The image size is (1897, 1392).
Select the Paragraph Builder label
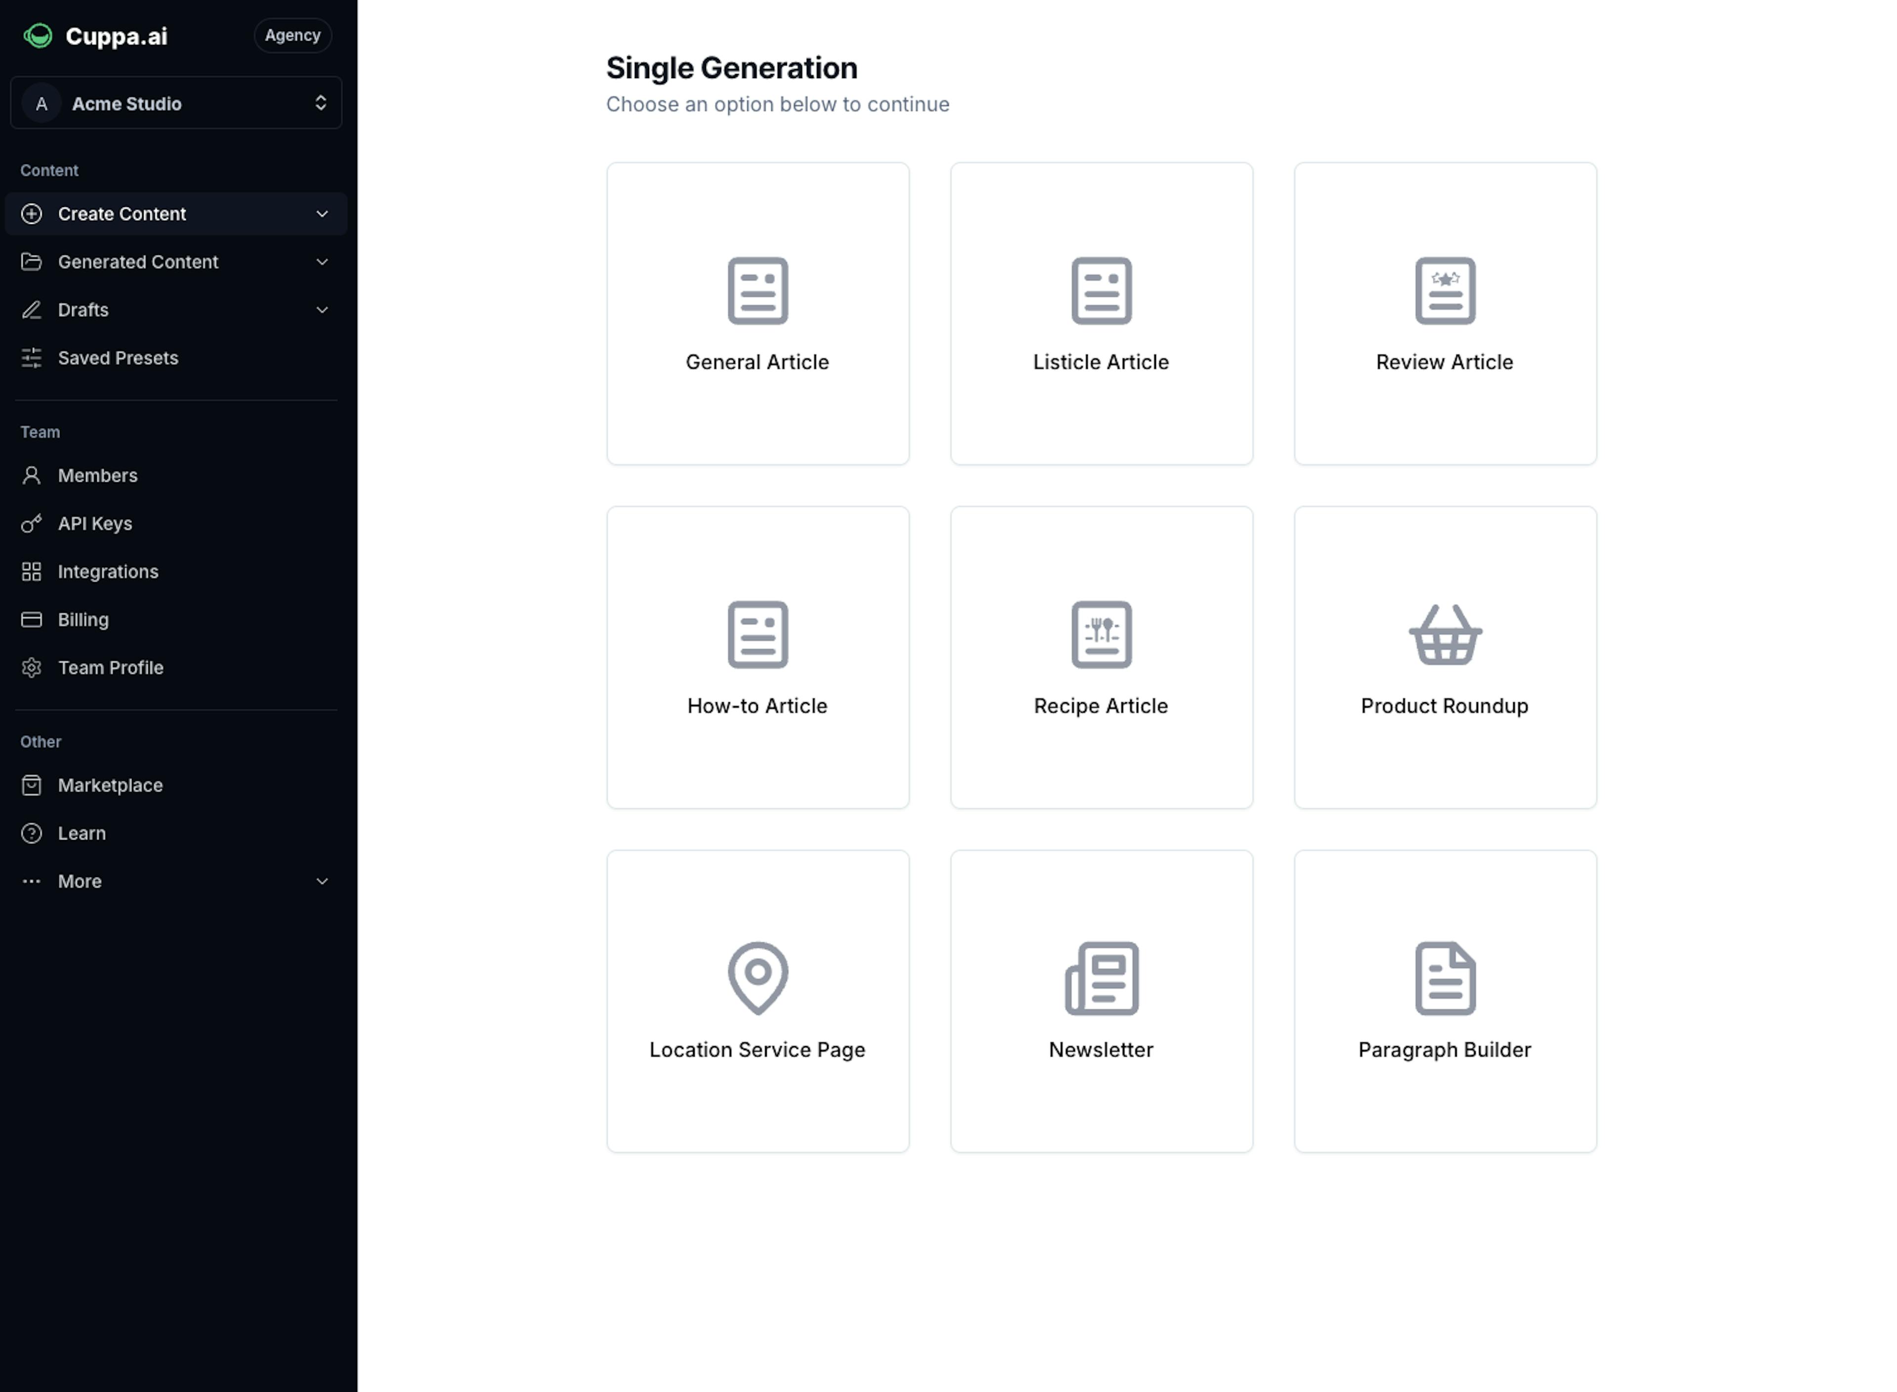coord(1444,1050)
